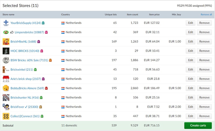215x131 pixels.
Task: Click the Brickshunter NL store thumbnail
Action: [x=6, y=98]
